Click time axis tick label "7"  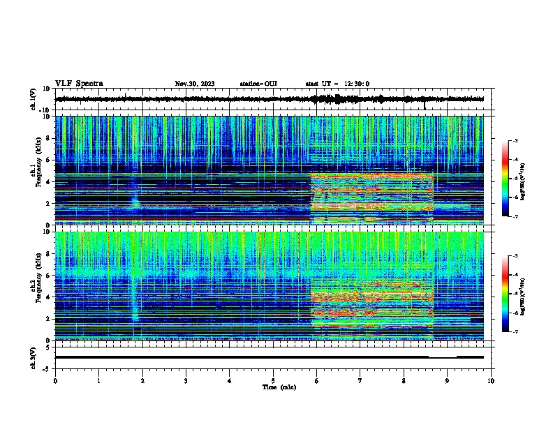[360, 381]
